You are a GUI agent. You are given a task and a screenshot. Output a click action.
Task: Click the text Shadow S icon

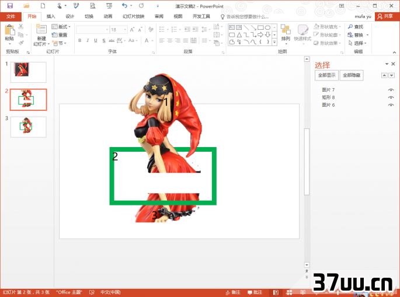pos(104,40)
